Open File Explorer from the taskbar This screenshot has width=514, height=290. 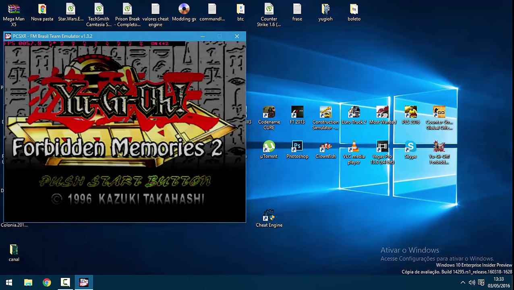click(28, 283)
